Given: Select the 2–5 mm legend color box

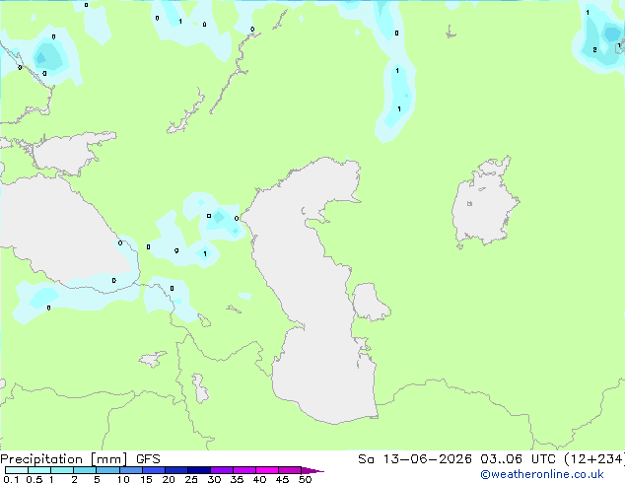Looking at the screenshot, I should click(85, 470).
